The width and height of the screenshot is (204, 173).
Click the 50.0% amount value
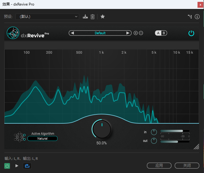click(102, 143)
